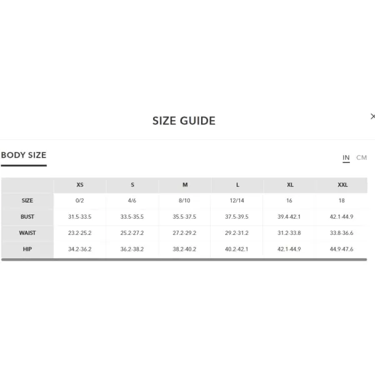Click the WAIST row label

pyautogui.click(x=27, y=233)
